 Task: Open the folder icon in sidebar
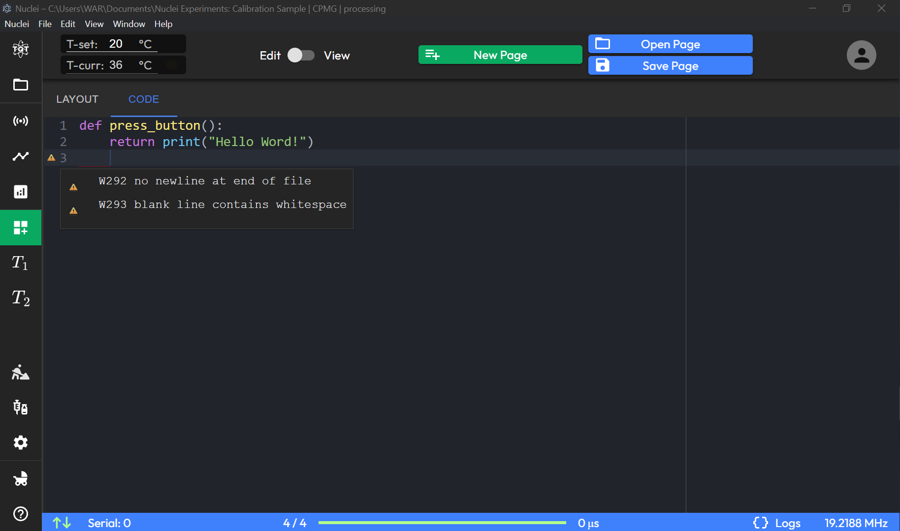21,85
